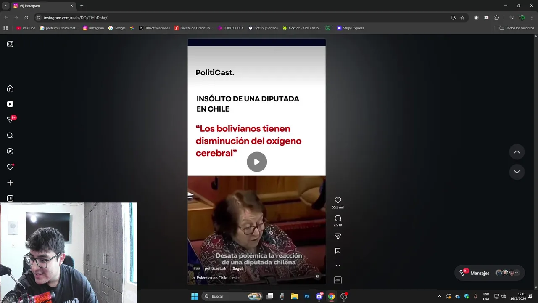Reload the page in Chrome
538x303 pixels.
(26, 18)
